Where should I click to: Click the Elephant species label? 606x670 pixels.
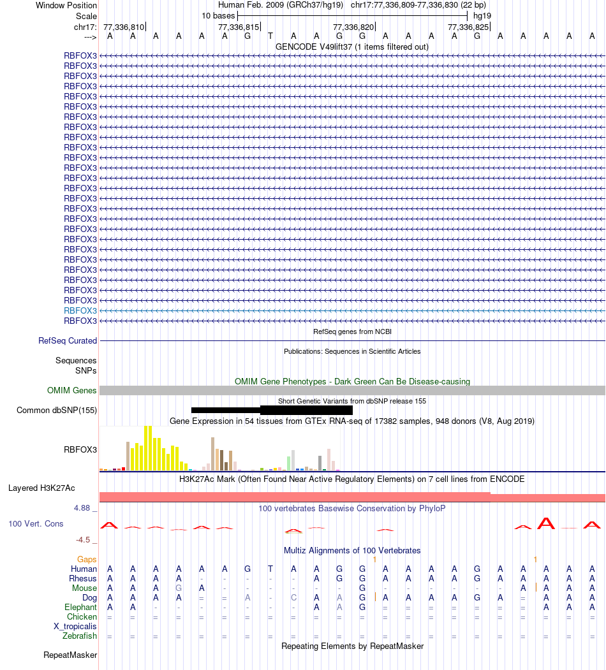[x=81, y=607]
